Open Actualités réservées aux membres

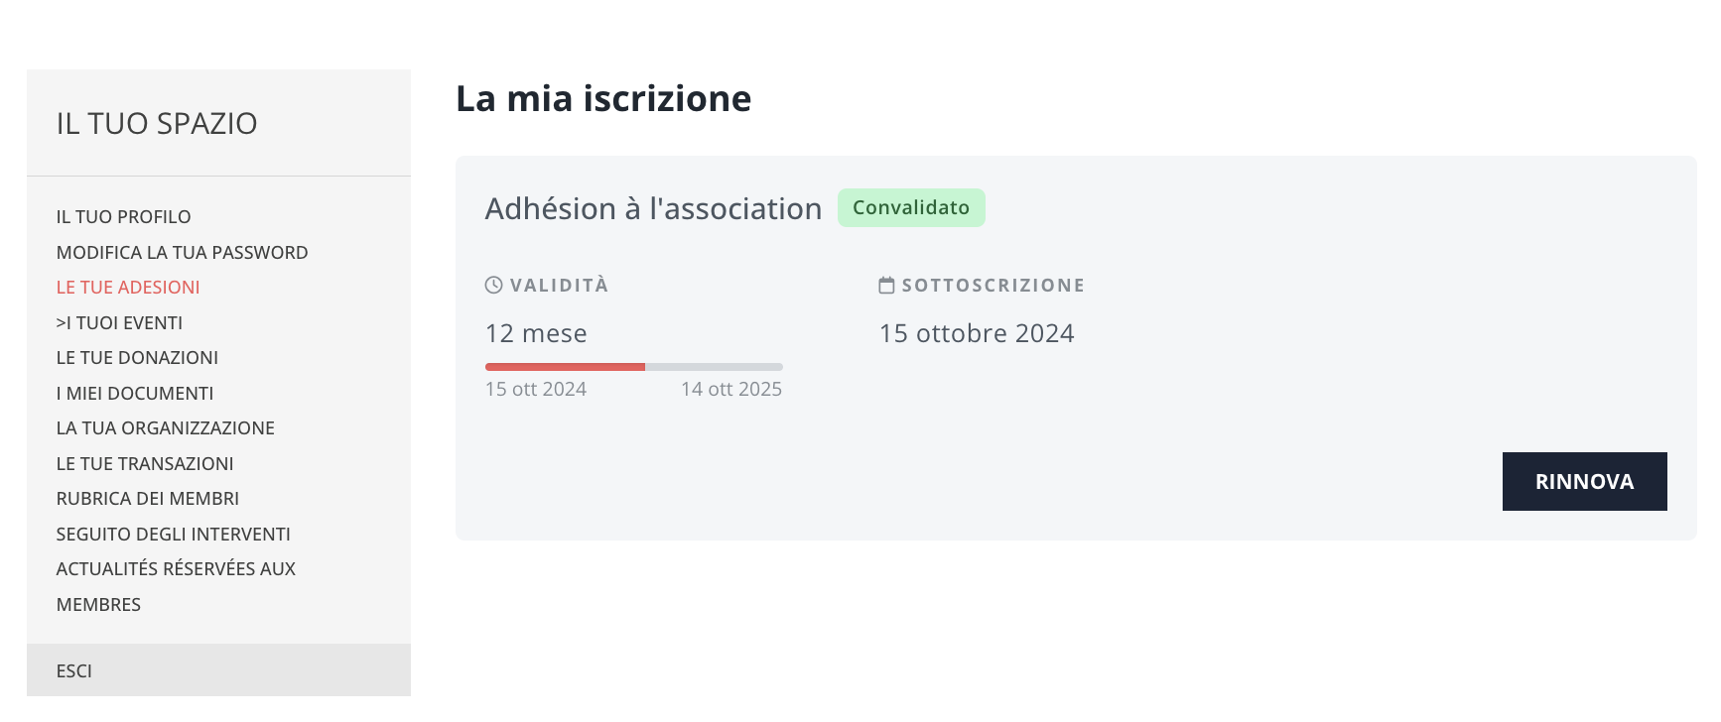[x=176, y=587]
